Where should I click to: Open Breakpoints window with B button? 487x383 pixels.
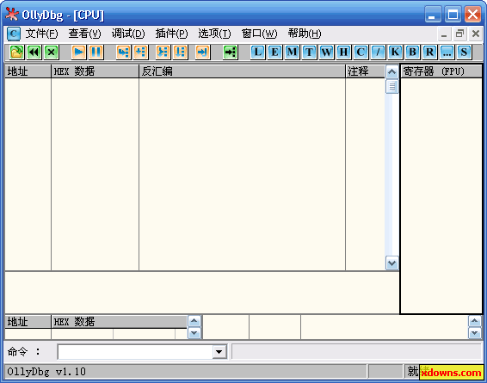point(412,53)
